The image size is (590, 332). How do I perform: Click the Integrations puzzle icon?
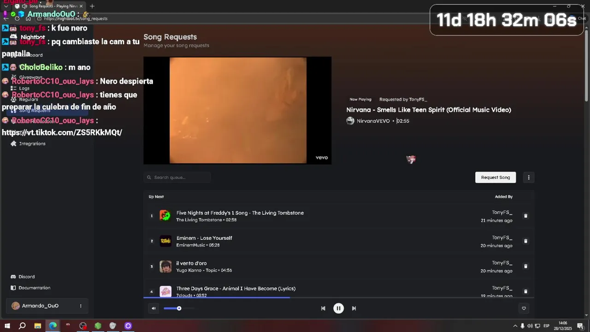coord(13,144)
